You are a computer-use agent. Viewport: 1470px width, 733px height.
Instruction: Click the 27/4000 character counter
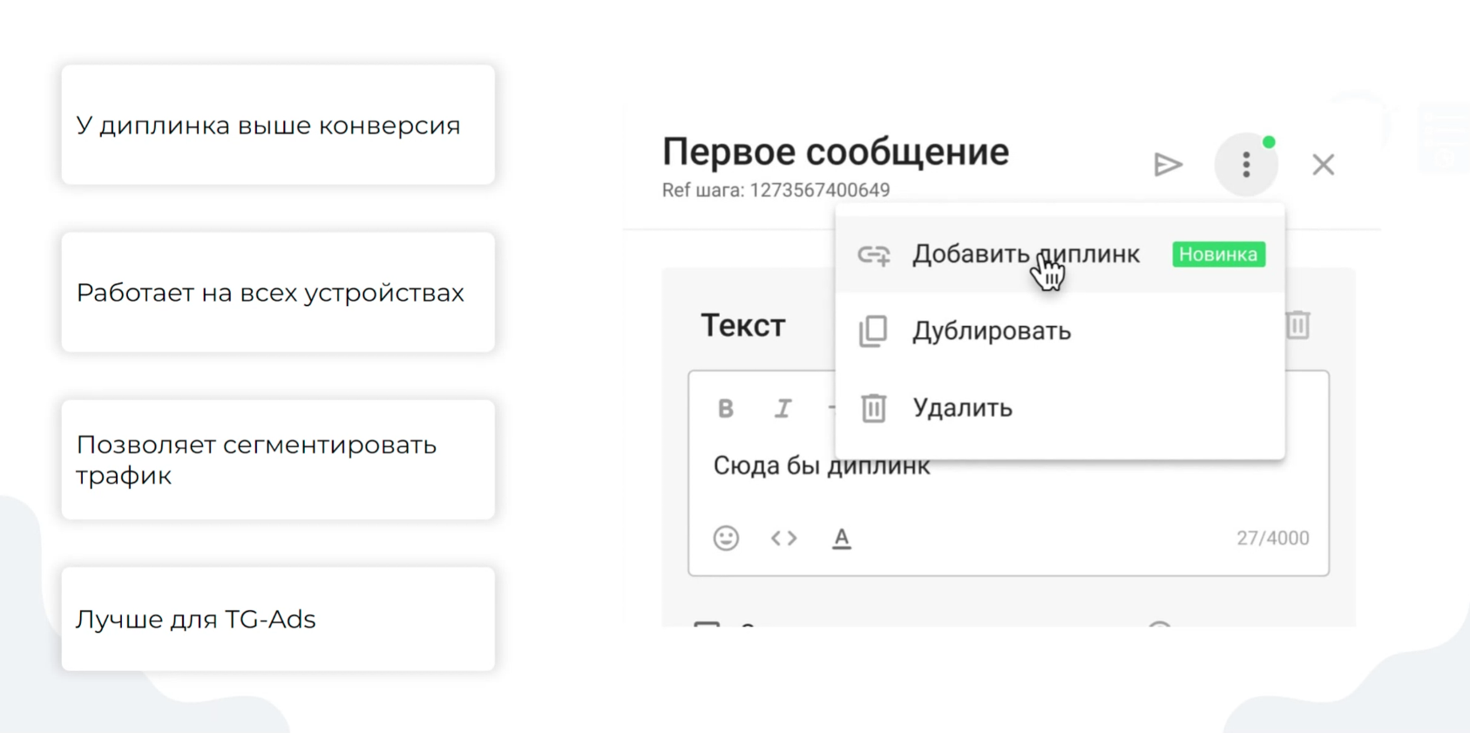(1272, 538)
